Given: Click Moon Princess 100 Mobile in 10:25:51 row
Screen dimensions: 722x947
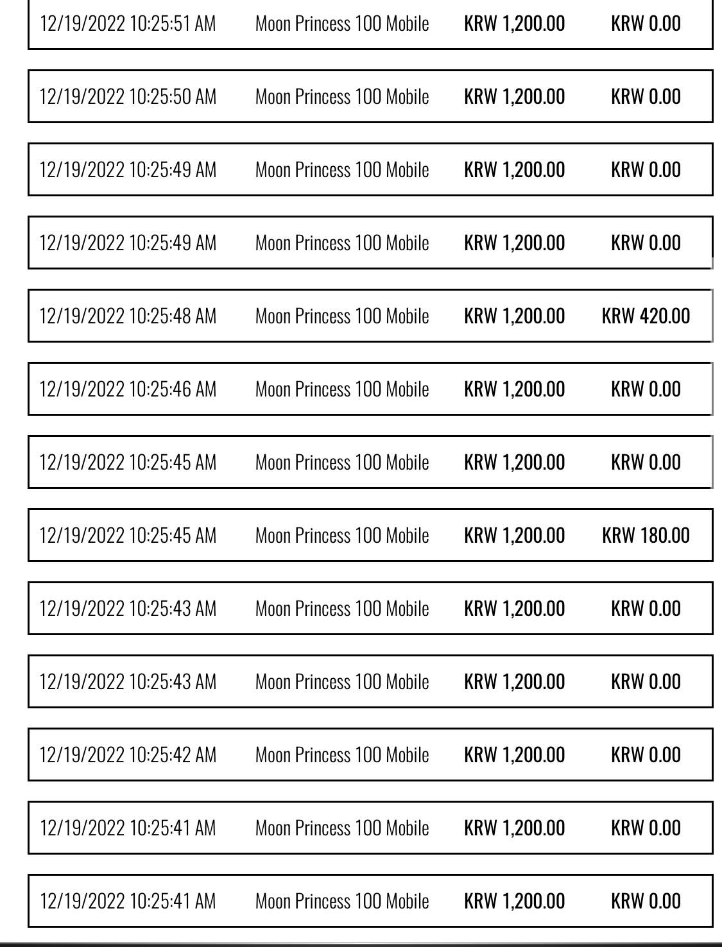Looking at the screenshot, I should point(342,24).
